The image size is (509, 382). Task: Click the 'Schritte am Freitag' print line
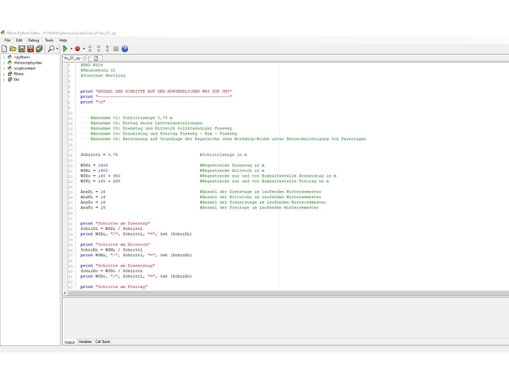tap(114, 286)
